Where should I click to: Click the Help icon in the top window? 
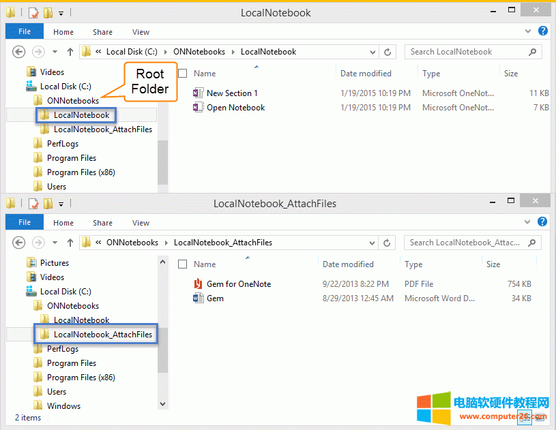543,31
